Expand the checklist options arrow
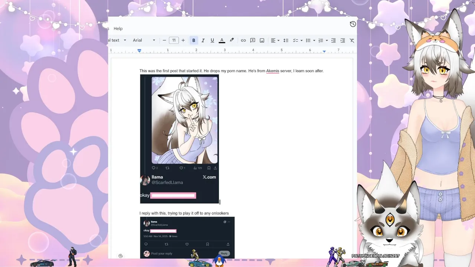This screenshot has height=267, width=475. coord(301,40)
